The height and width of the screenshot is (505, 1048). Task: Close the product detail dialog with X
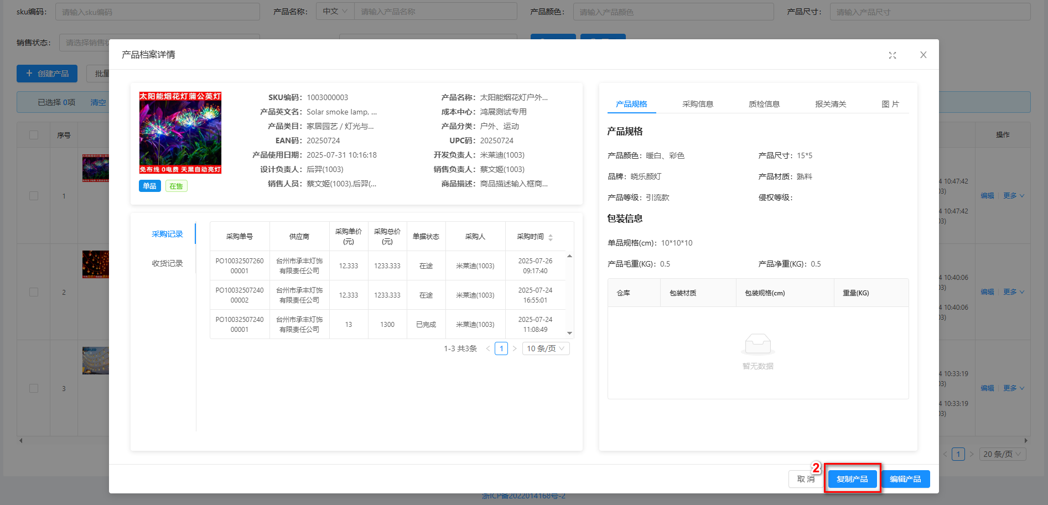(x=923, y=55)
